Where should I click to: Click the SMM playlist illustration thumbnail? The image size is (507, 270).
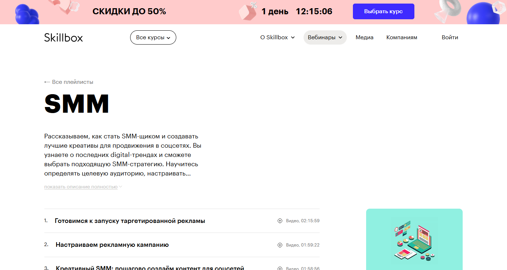[x=414, y=240]
